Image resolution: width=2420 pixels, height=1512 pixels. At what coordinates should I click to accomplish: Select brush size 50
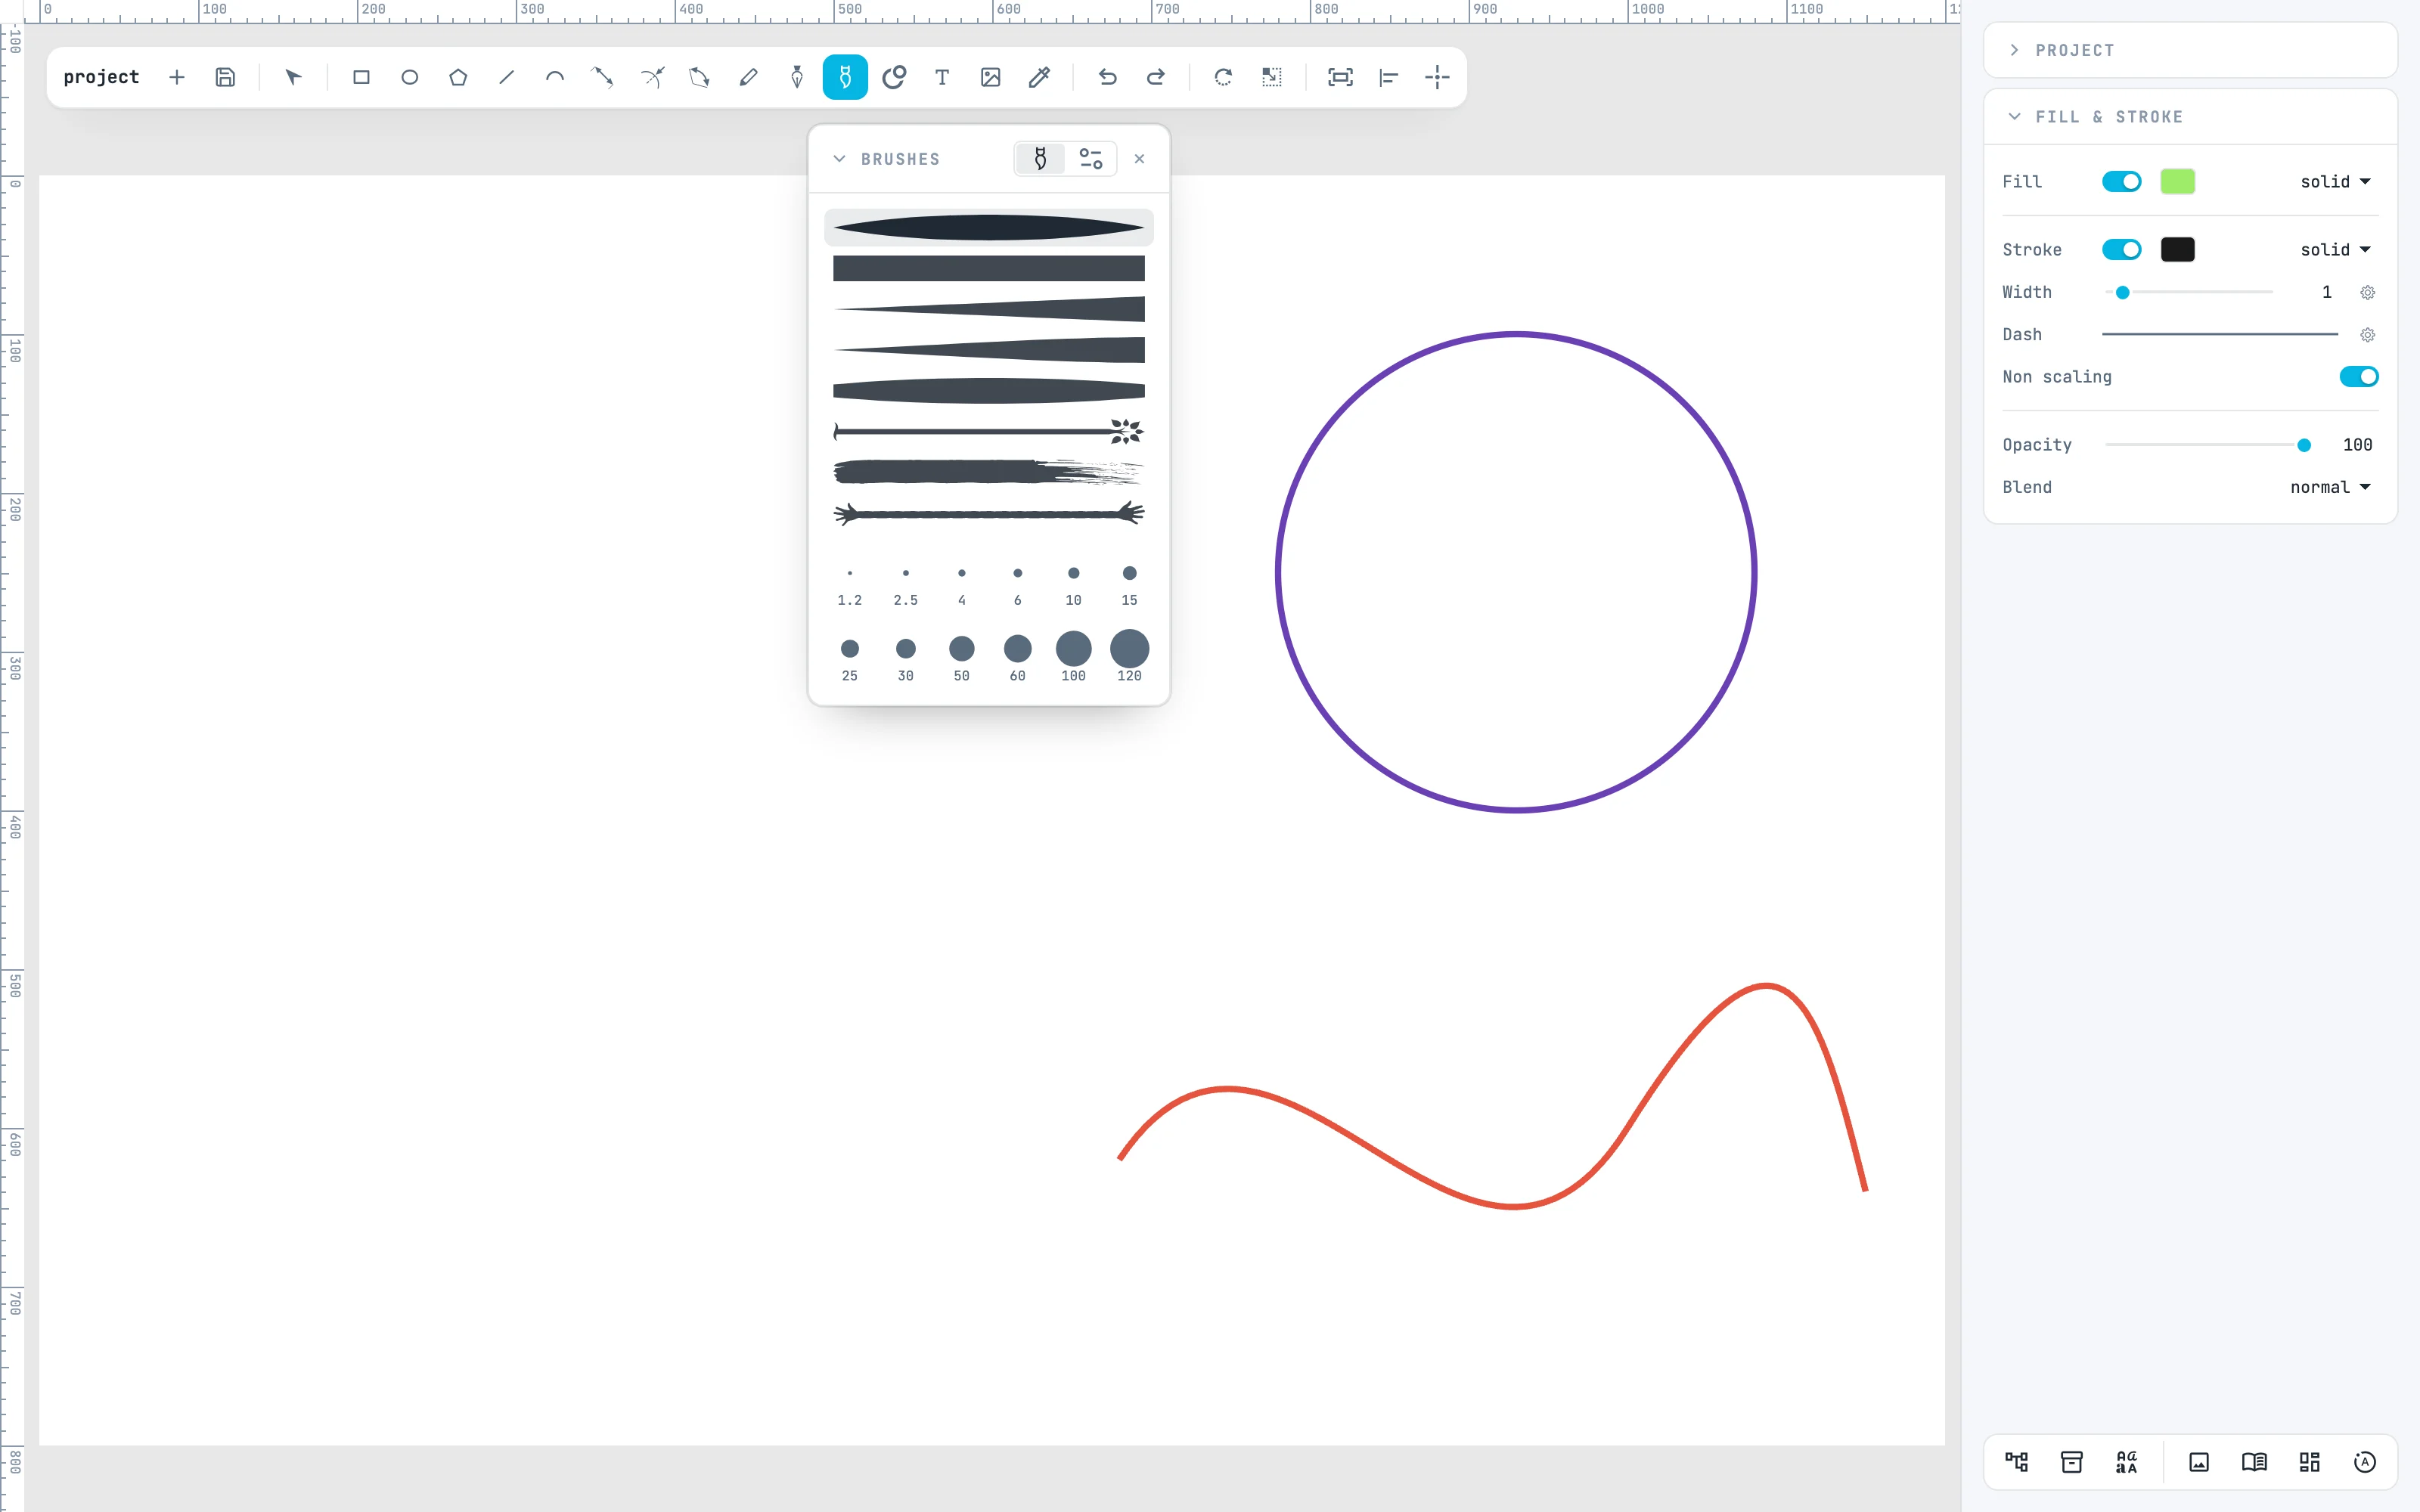point(961,658)
